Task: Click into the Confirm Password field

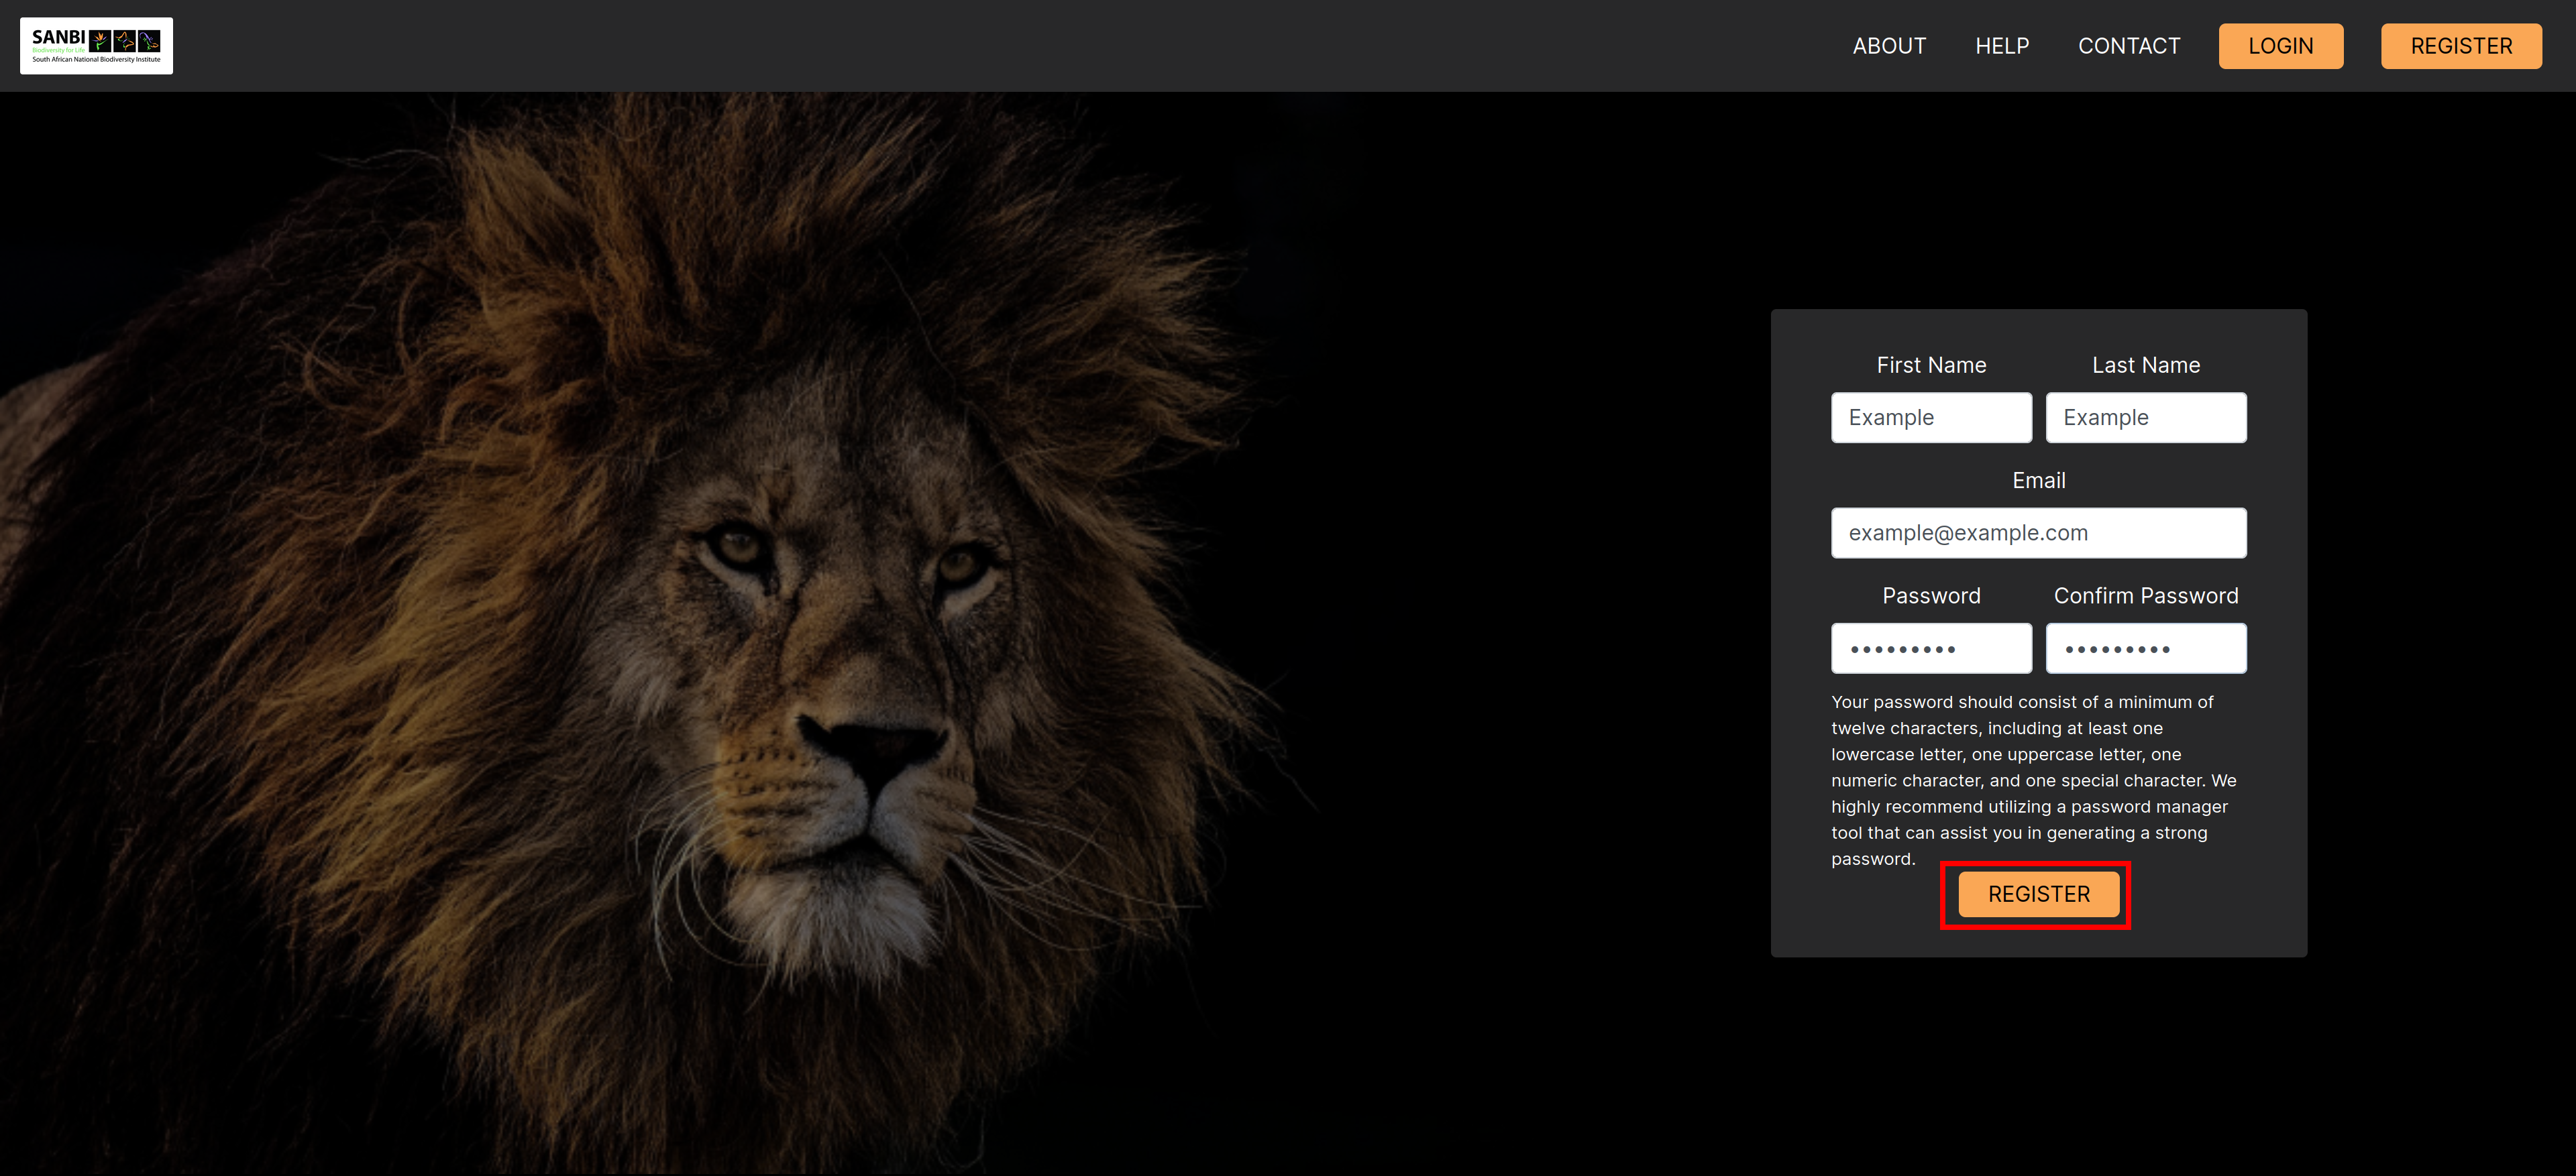Action: point(2145,648)
